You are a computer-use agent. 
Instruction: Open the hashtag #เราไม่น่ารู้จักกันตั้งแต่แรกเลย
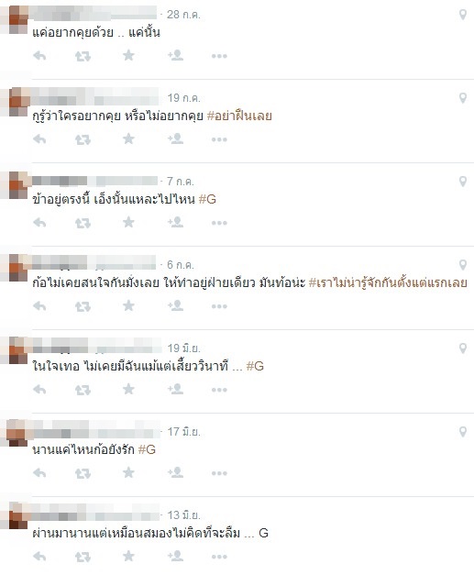pos(388,282)
